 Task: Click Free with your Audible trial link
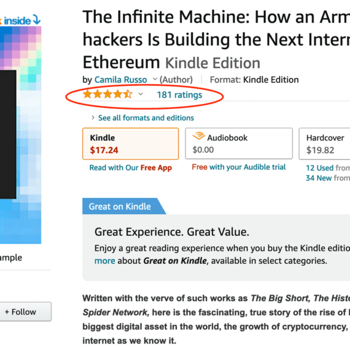coord(239,167)
